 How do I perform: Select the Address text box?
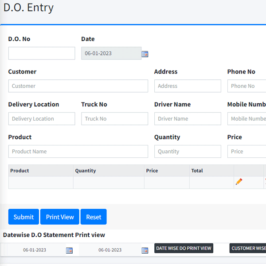pyautogui.click(x=188, y=86)
